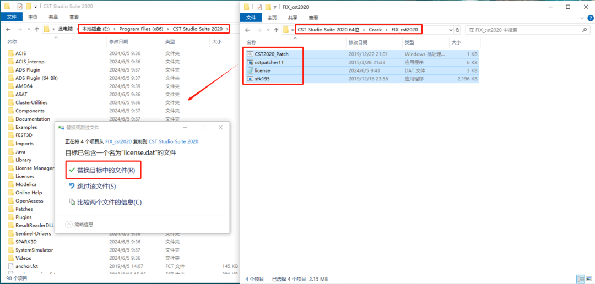Expand brief info chevron in dialog
The image size is (595, 284).
[x=69, y=225]
